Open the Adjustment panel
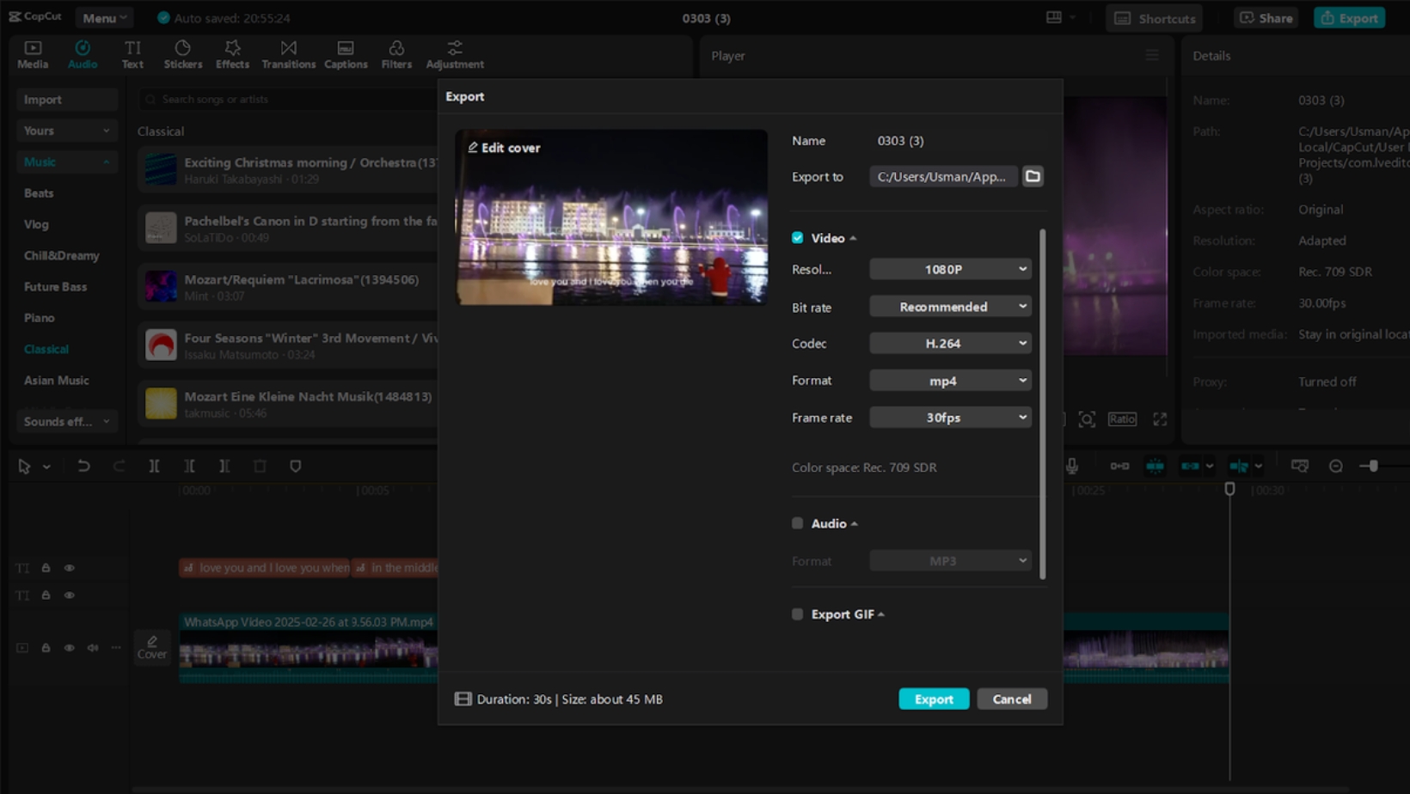The width and height of the screenshot is (1410, 794). pyautogui.click(x=455, y=54)
